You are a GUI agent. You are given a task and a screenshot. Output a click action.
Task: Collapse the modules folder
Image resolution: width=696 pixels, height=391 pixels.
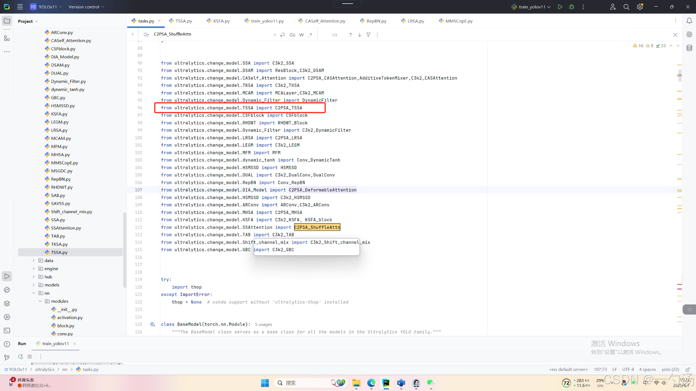[40, 301]
